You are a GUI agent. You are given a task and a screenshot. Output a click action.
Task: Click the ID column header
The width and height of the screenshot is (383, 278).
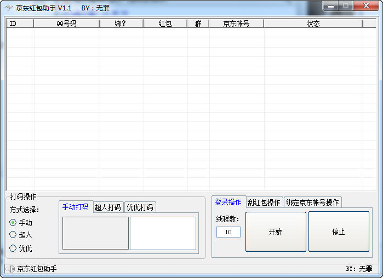[x=20, y=24]
